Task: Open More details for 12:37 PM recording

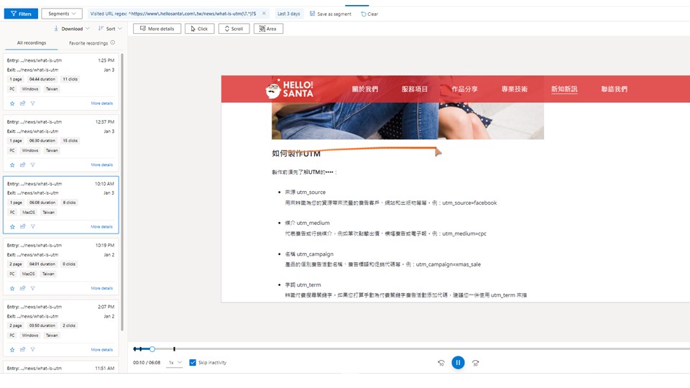Action: [101, 165]
